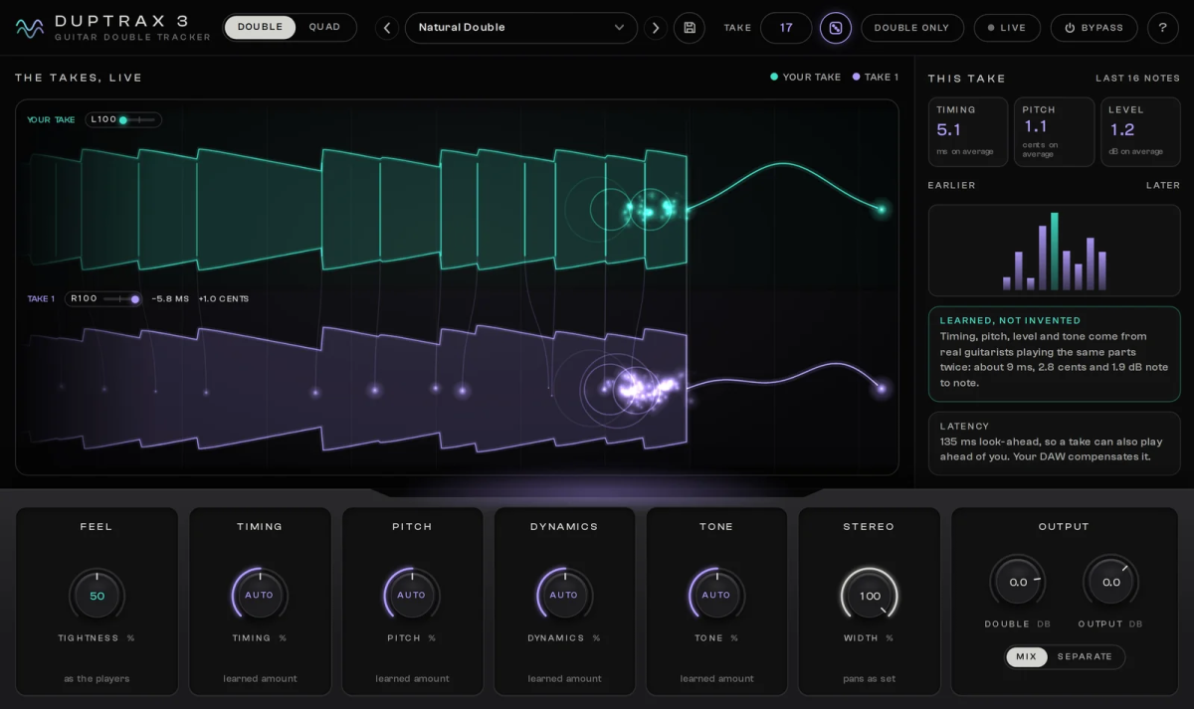The width and height of the screenshot is (1194, 709).
Task: Click the "Last 16 Notes" label
Action: (1138, 79)
